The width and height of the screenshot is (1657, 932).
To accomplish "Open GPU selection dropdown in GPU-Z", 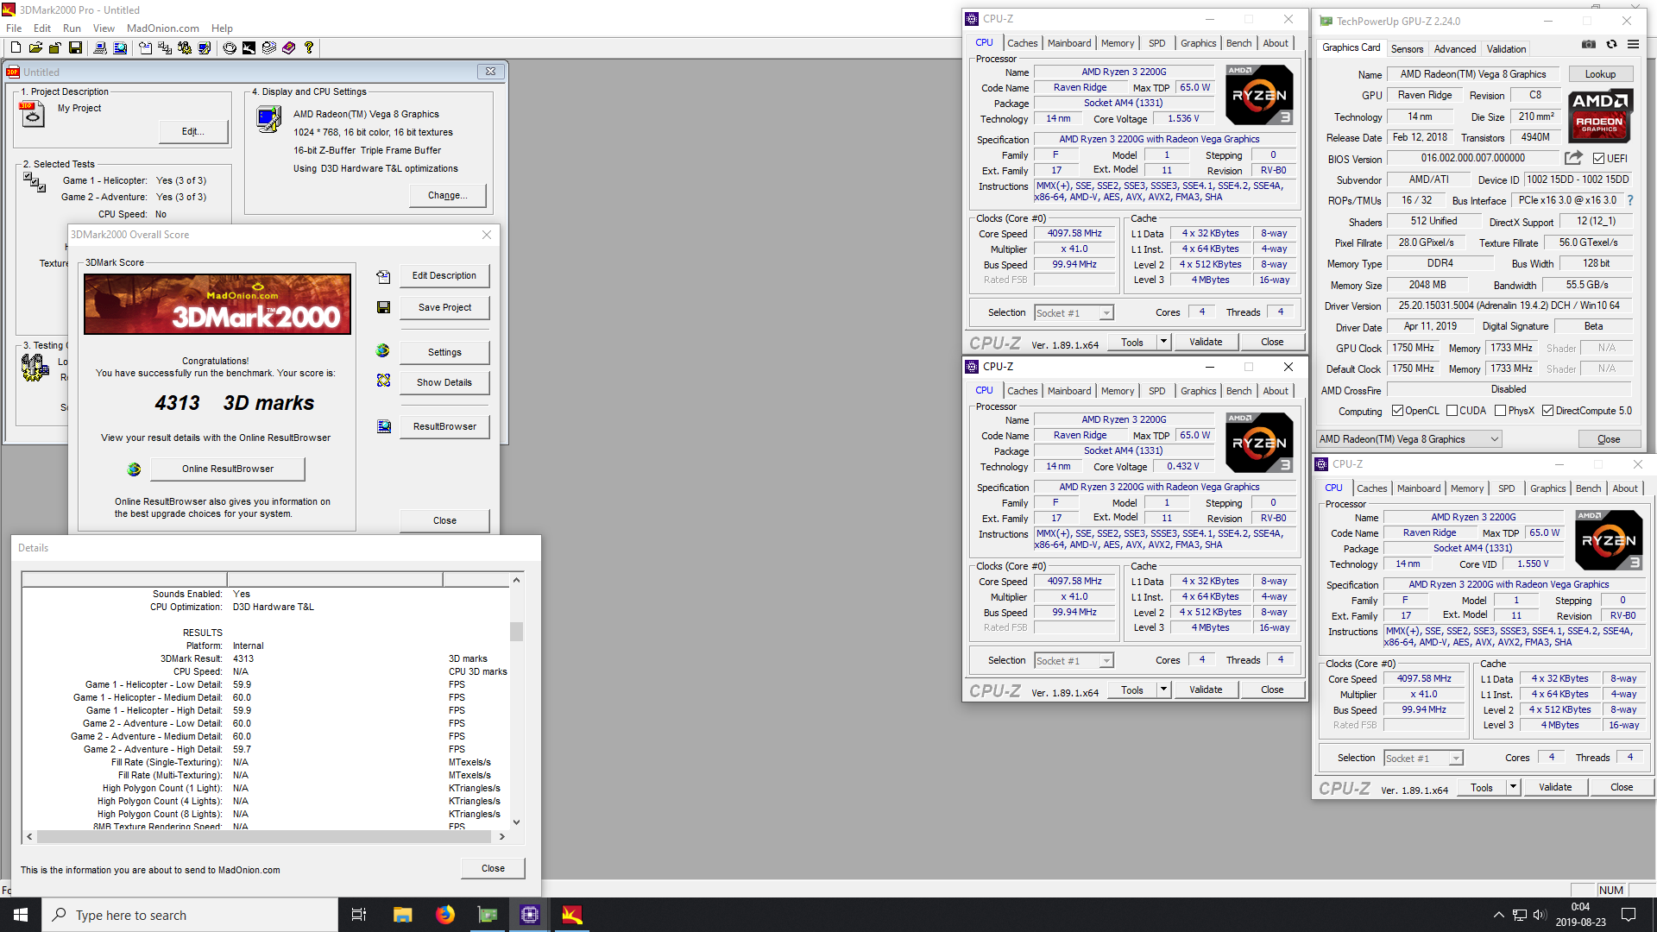I will (x=1409, y=439).
